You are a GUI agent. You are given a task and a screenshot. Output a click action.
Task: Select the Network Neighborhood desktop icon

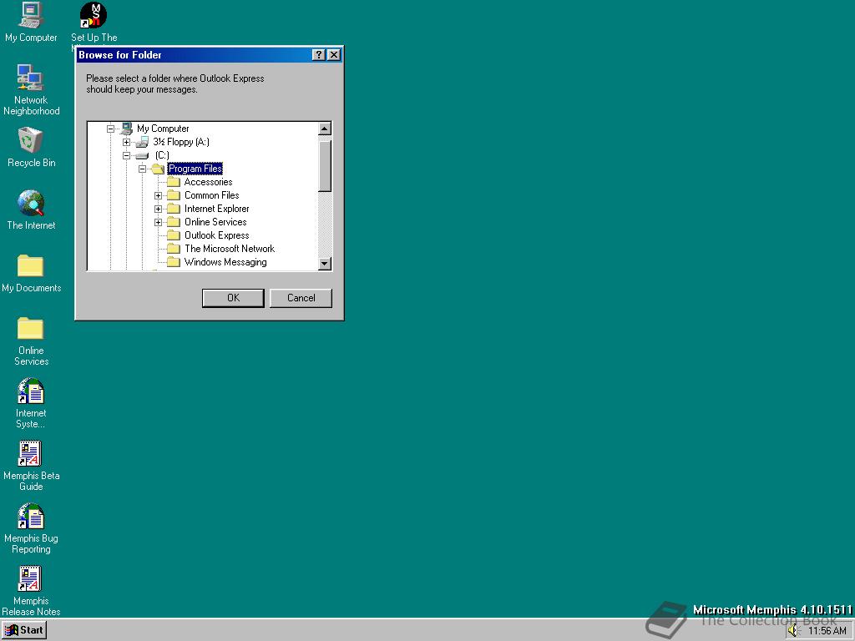click(x=31, y=78)
